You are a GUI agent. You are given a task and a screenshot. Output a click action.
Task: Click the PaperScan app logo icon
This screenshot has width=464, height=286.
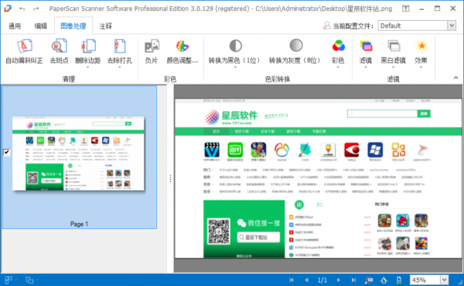8,8
